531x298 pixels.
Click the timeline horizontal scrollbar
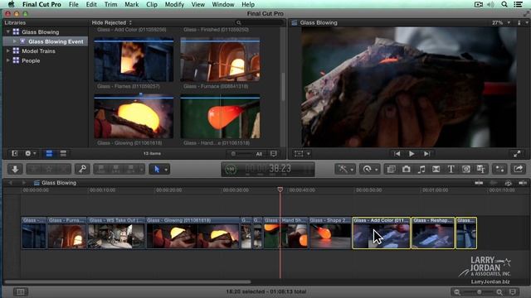[x=128, y=281]
